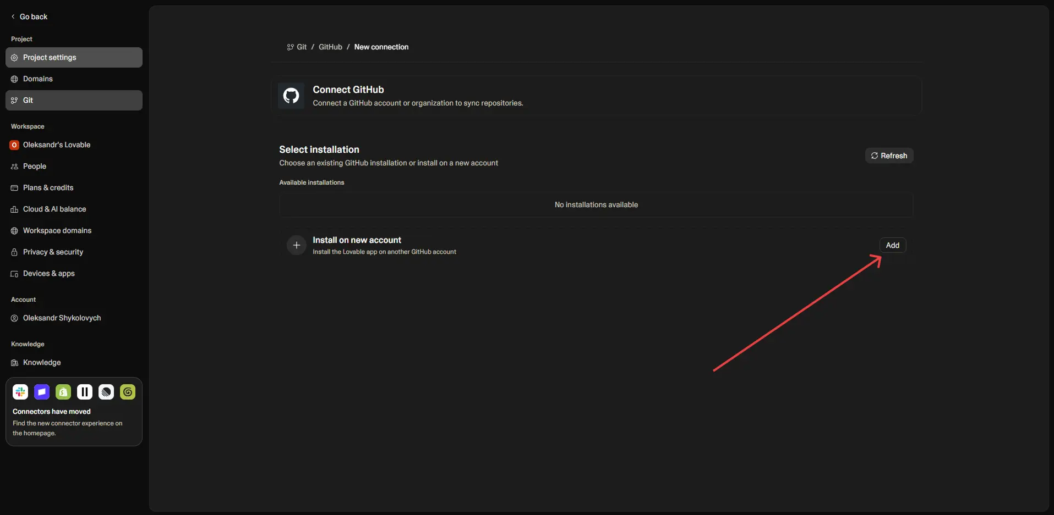The height and width of the screenshot is (515, 1054).
Task: Open Oleksandr Shykolovych account settings
Action: point(74,318)
